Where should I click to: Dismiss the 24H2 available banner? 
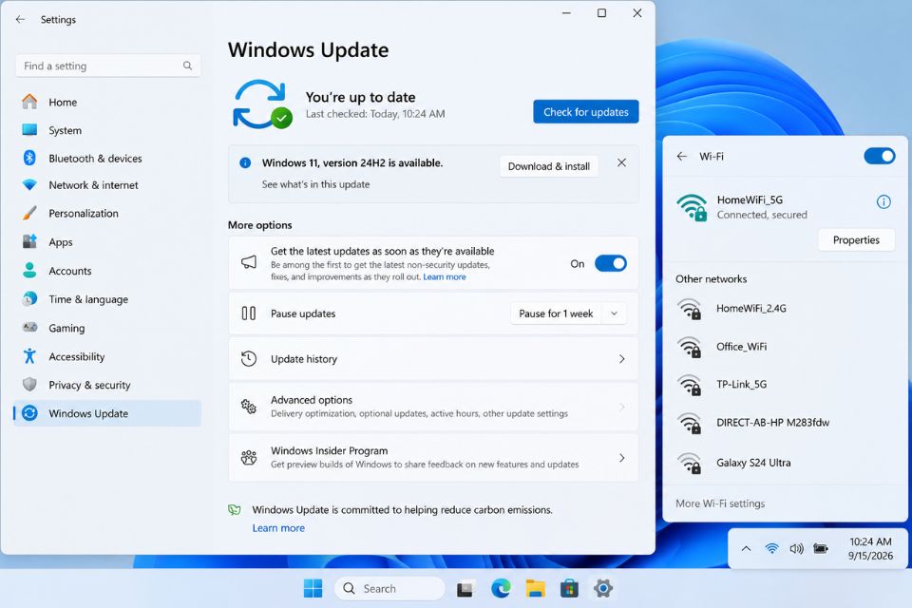click(x=621, y=162)
